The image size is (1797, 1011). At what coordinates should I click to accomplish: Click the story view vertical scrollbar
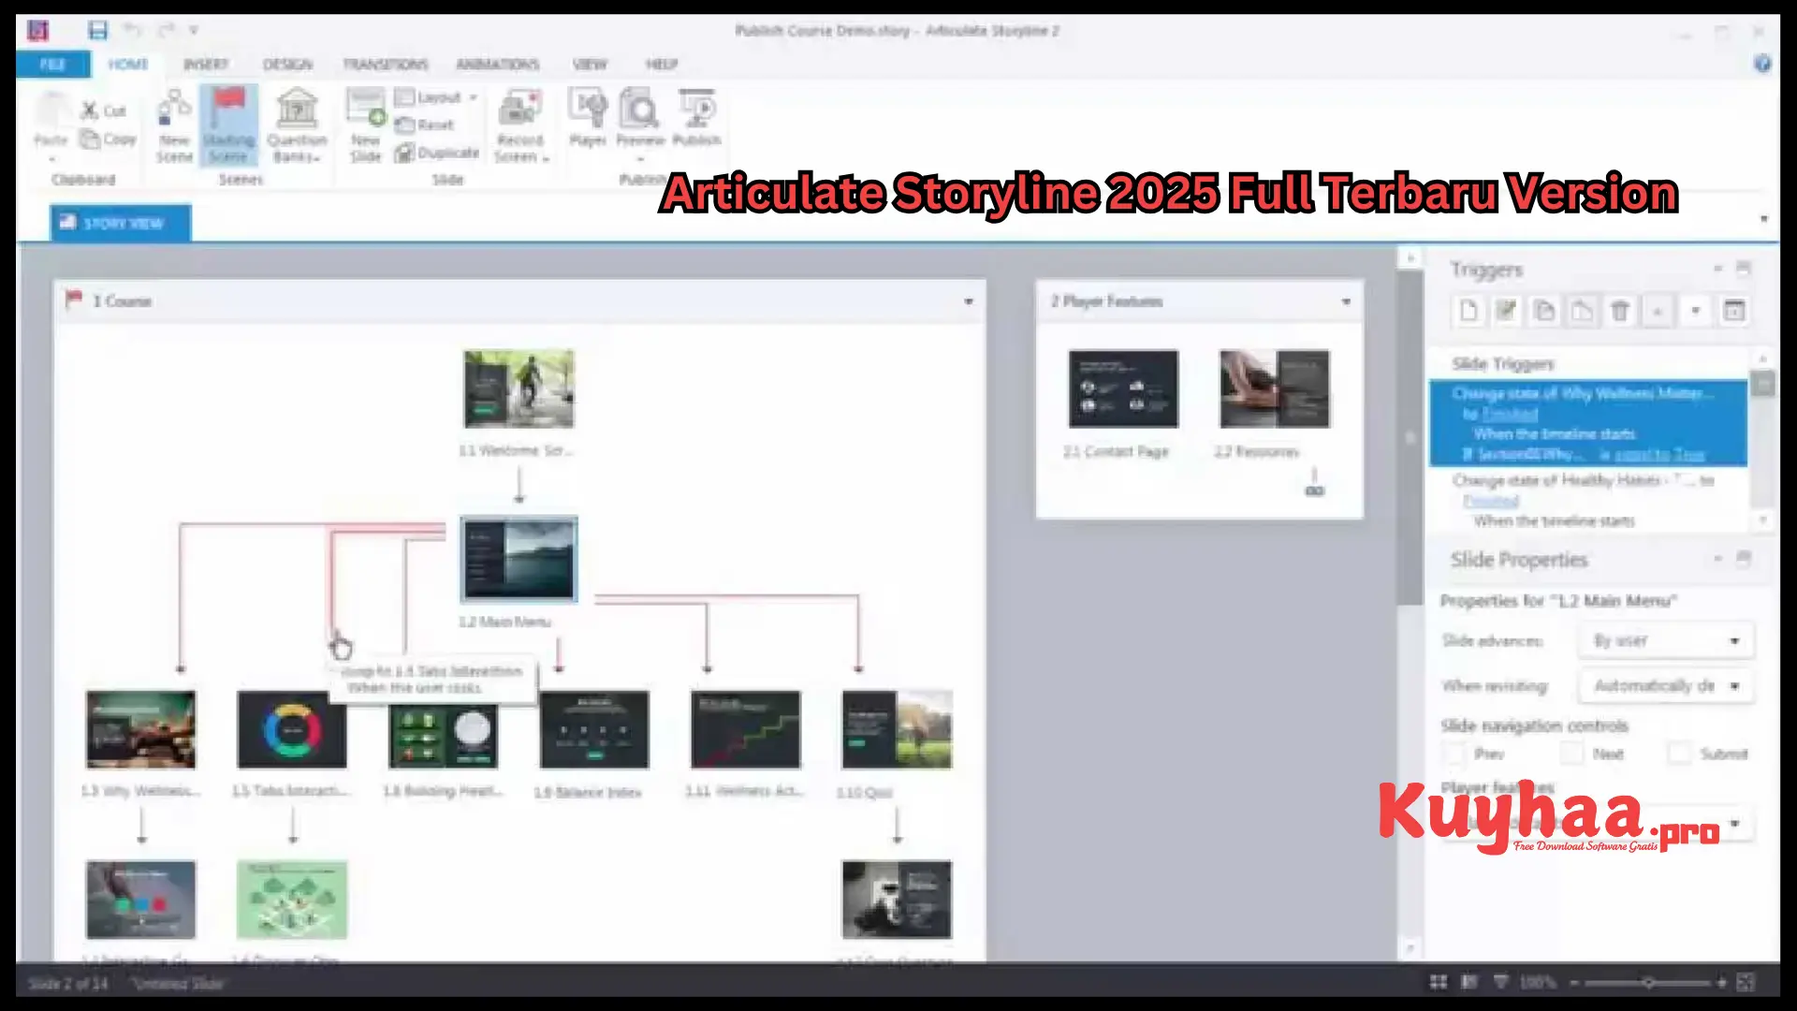(1410, 438)
